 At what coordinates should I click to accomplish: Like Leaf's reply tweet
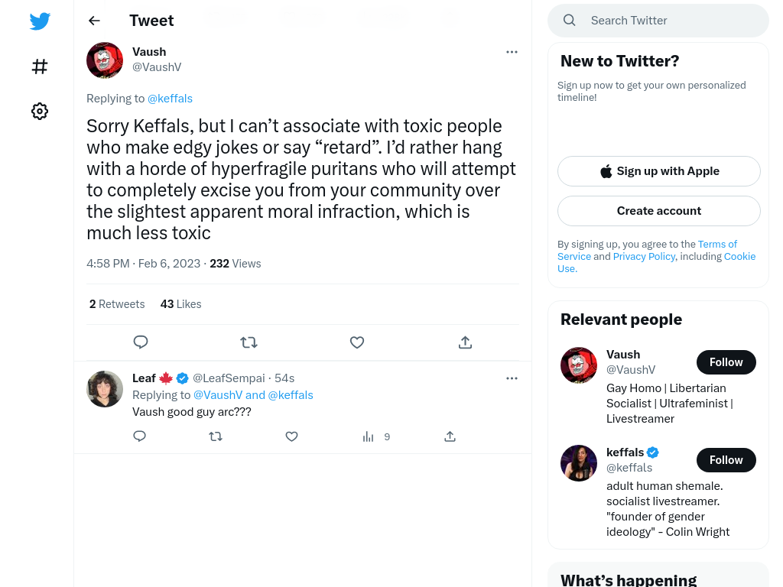pyautogui.click(x=291, y=436)
